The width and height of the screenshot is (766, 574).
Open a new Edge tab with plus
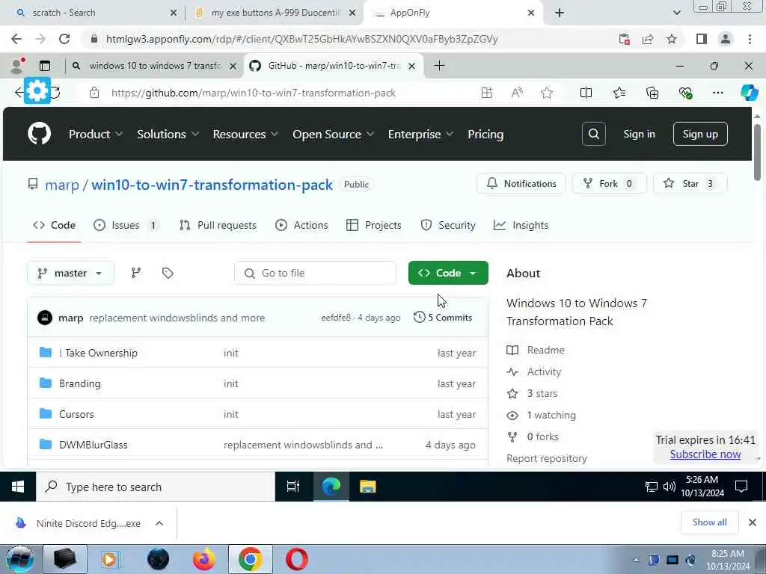point(439,66)
